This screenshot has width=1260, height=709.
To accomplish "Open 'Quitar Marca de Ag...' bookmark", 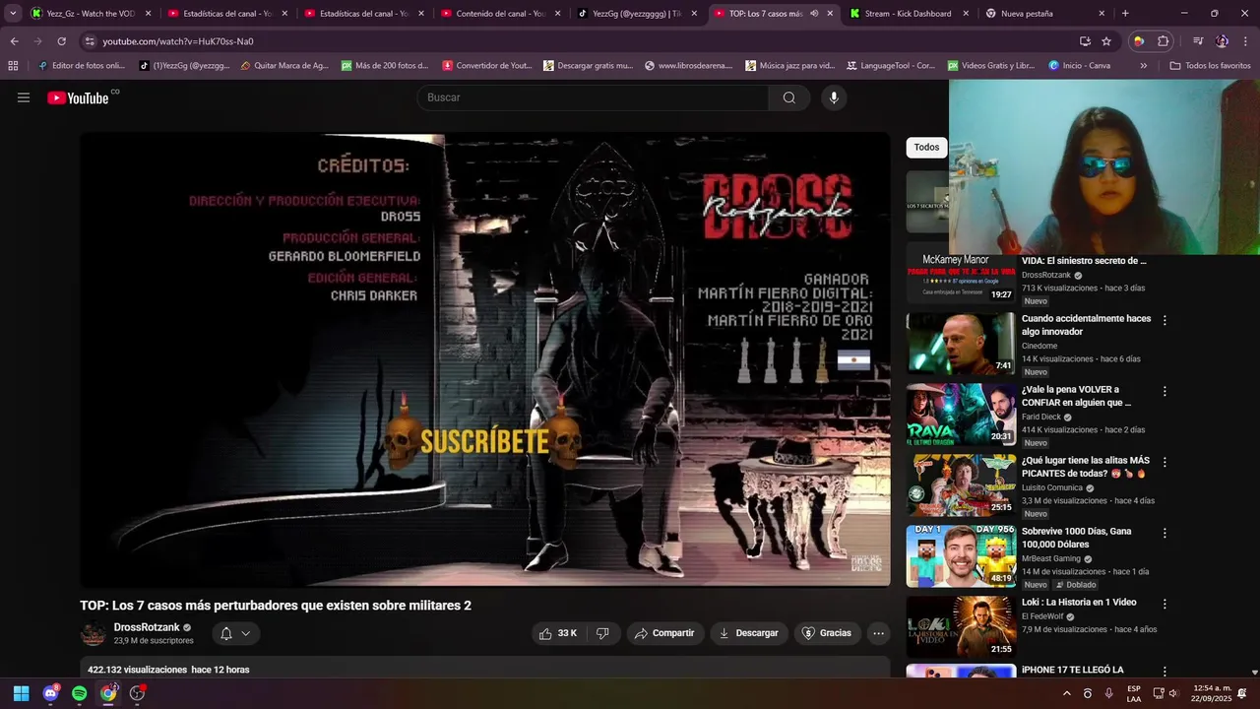I will click(x=284, y=66).
